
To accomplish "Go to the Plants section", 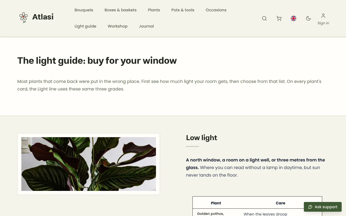I will click(x=154, y=10).
